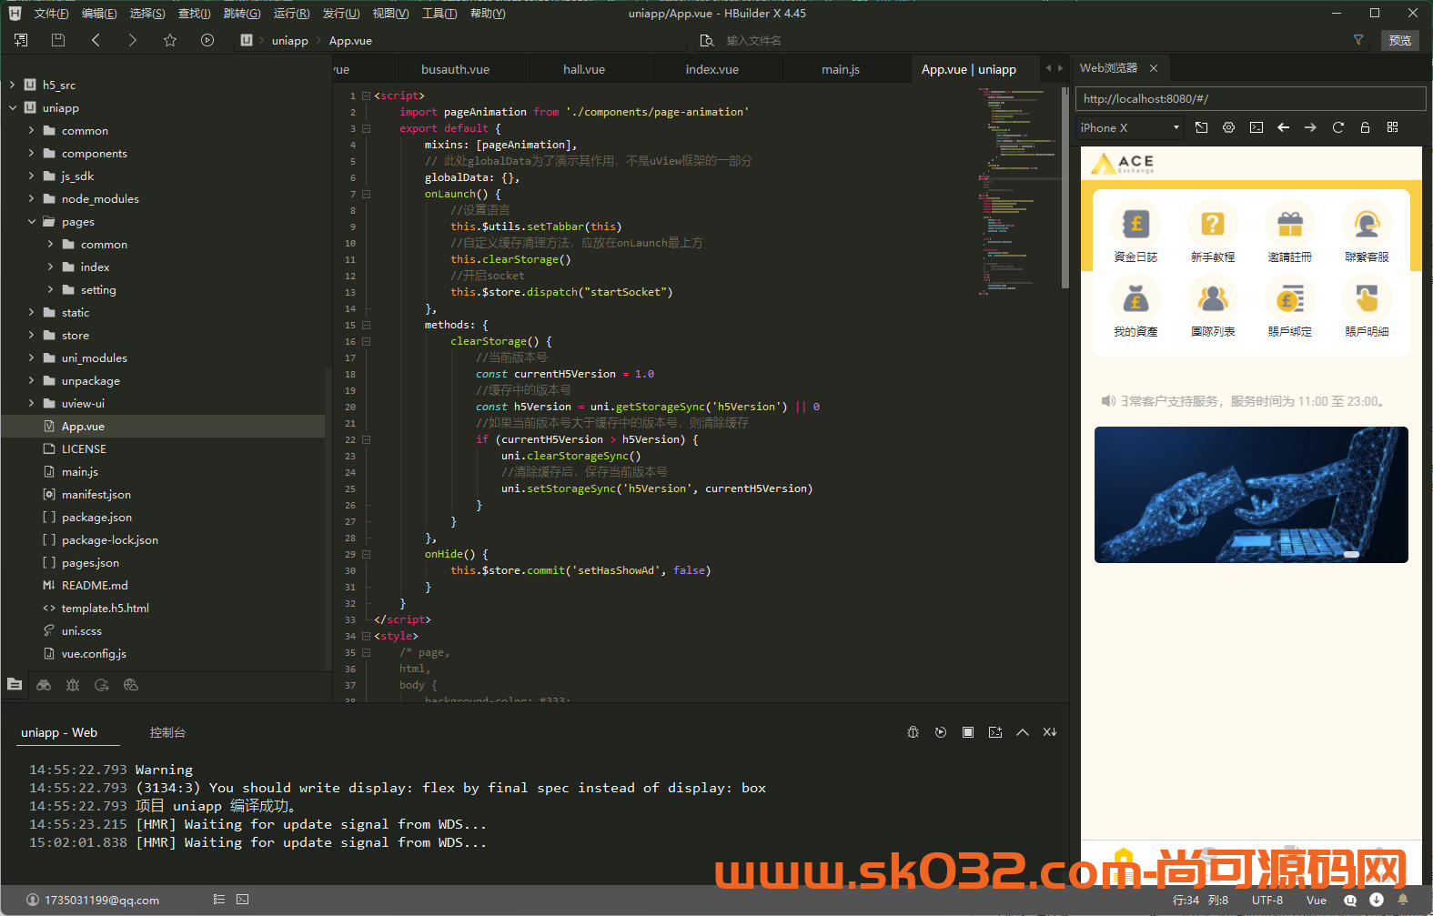Click the 预览 preview button
The image size is (1433, 916).
1399,40
